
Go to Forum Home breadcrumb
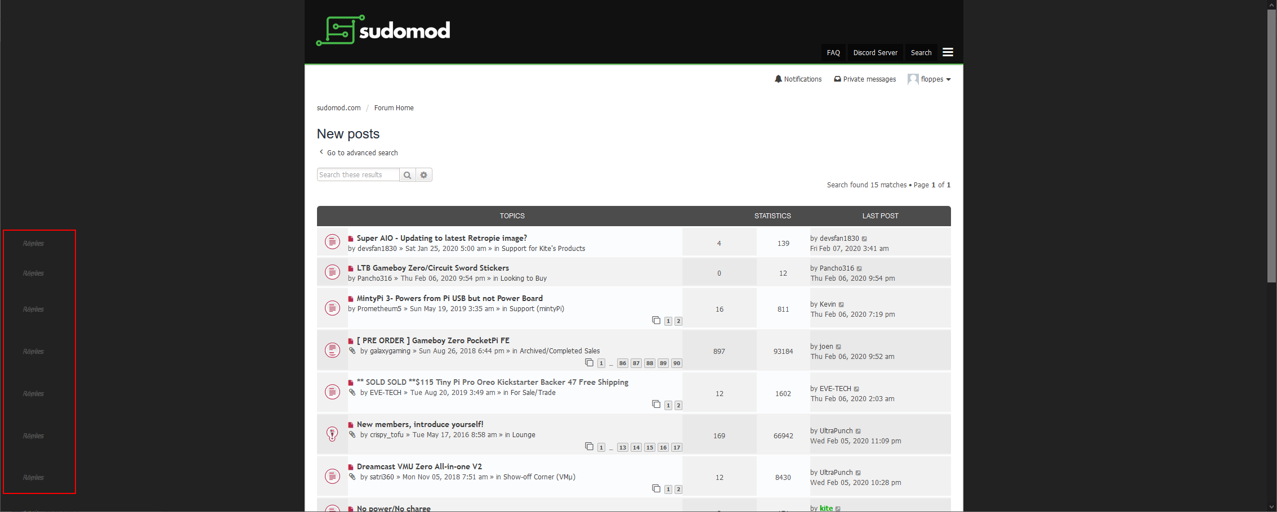tap(394, 108)
